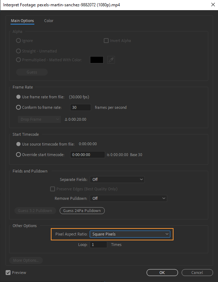The height and width of the screenshot is (282, 218).
Task: Click the Cancel button
Action: [x=197, y=273]
